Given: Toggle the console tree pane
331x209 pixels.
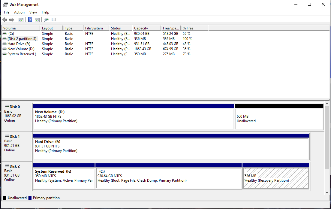Looking at the screenshot, I should coord(20,20).
